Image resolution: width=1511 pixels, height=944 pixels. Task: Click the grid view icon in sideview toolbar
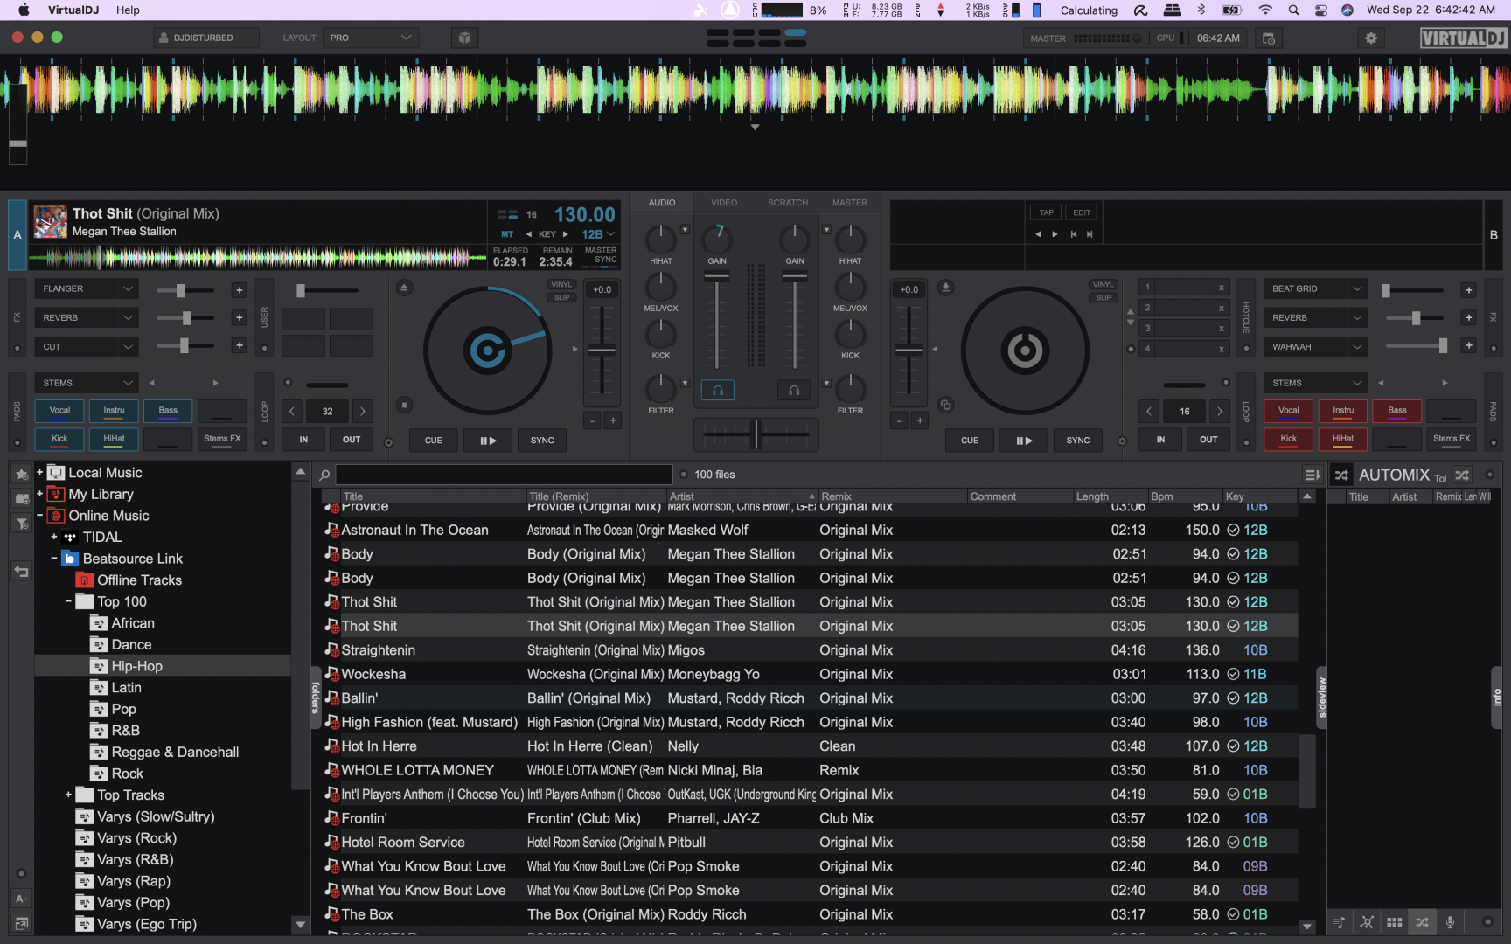tap(1395, 922)
